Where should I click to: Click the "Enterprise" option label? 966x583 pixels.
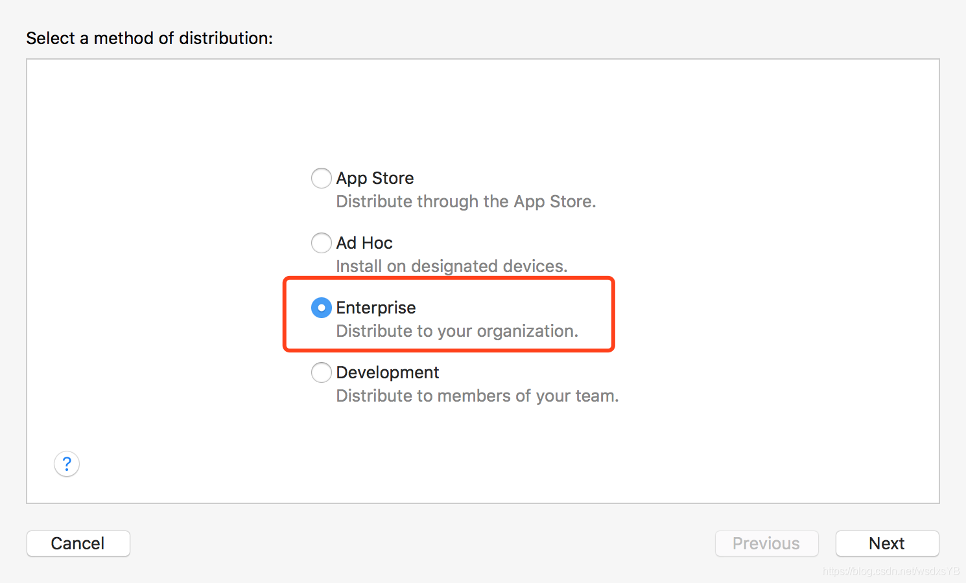[376, 308]
